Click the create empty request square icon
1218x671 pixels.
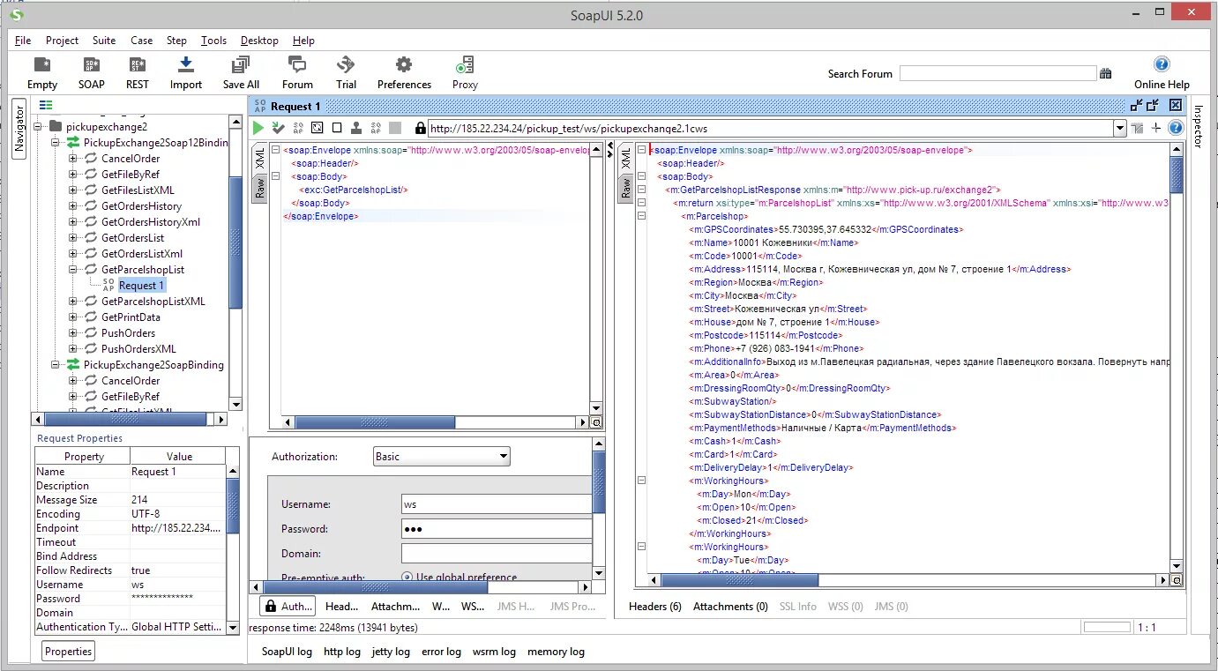coord(337,128)
